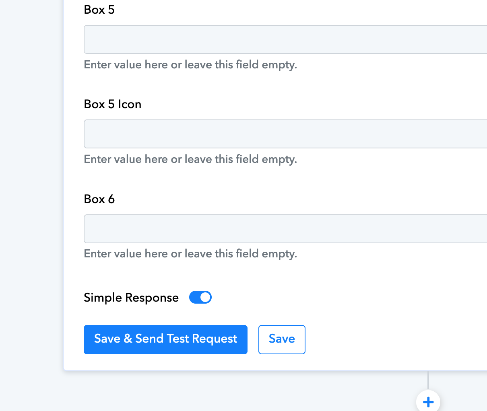Click the Box 5 Icon field label

(113, 104)
